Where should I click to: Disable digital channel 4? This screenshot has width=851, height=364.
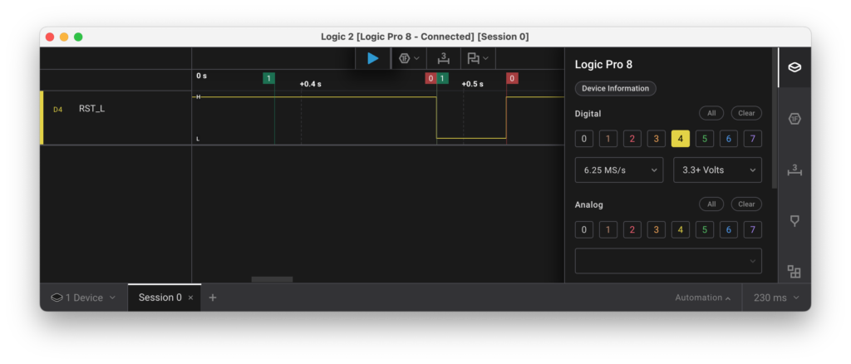tap(680, 139)
